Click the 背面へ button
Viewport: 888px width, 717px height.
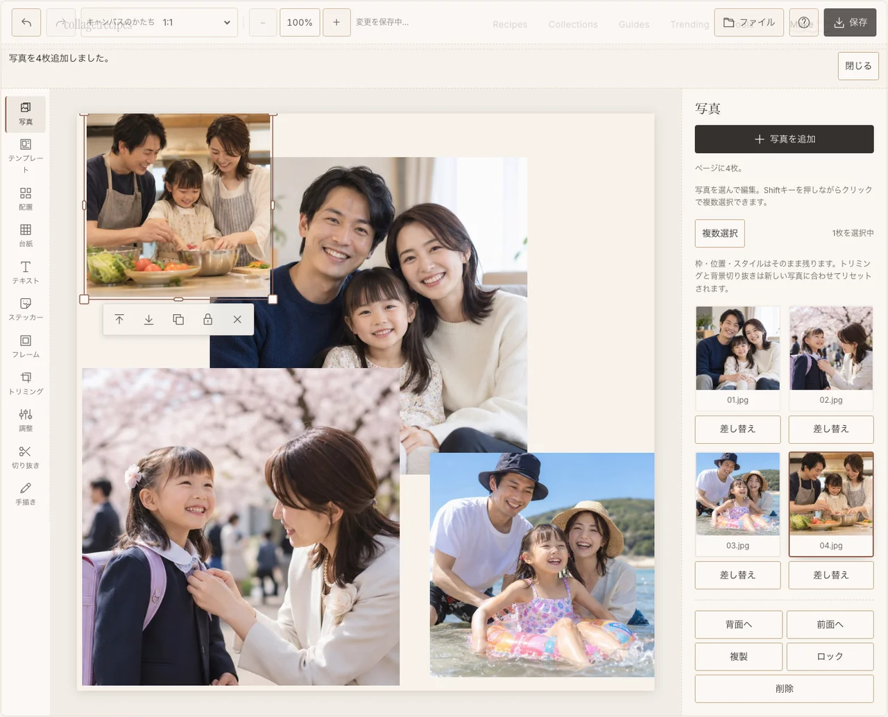coord(739,625)
